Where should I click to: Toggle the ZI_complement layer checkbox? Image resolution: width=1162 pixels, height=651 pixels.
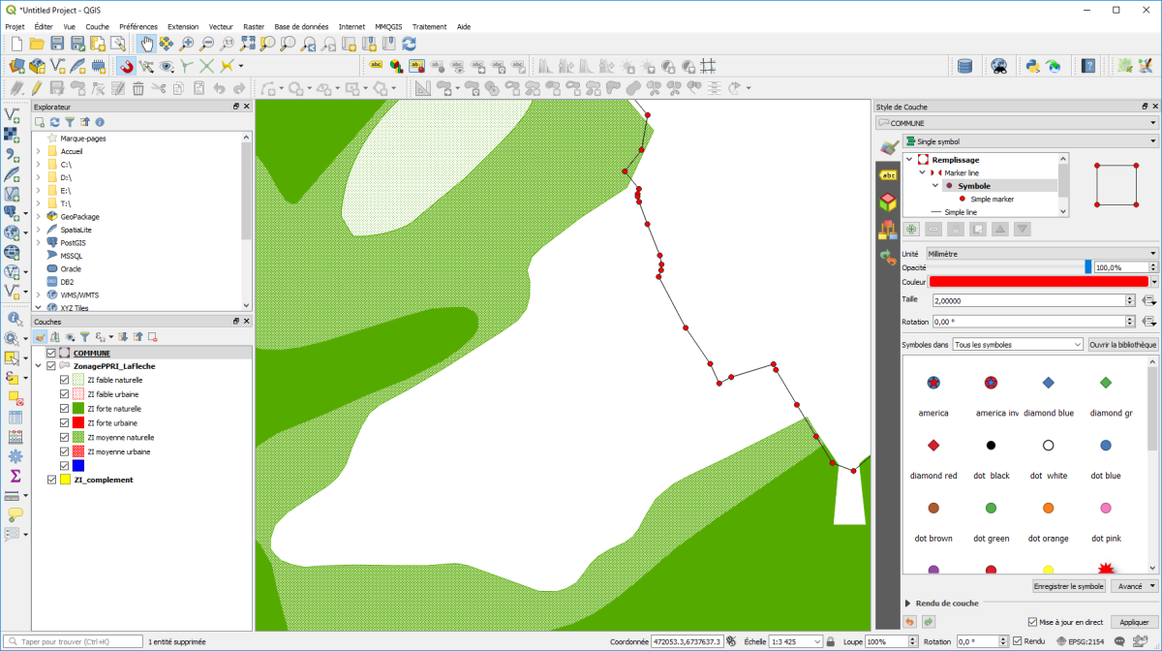[51, 480]
